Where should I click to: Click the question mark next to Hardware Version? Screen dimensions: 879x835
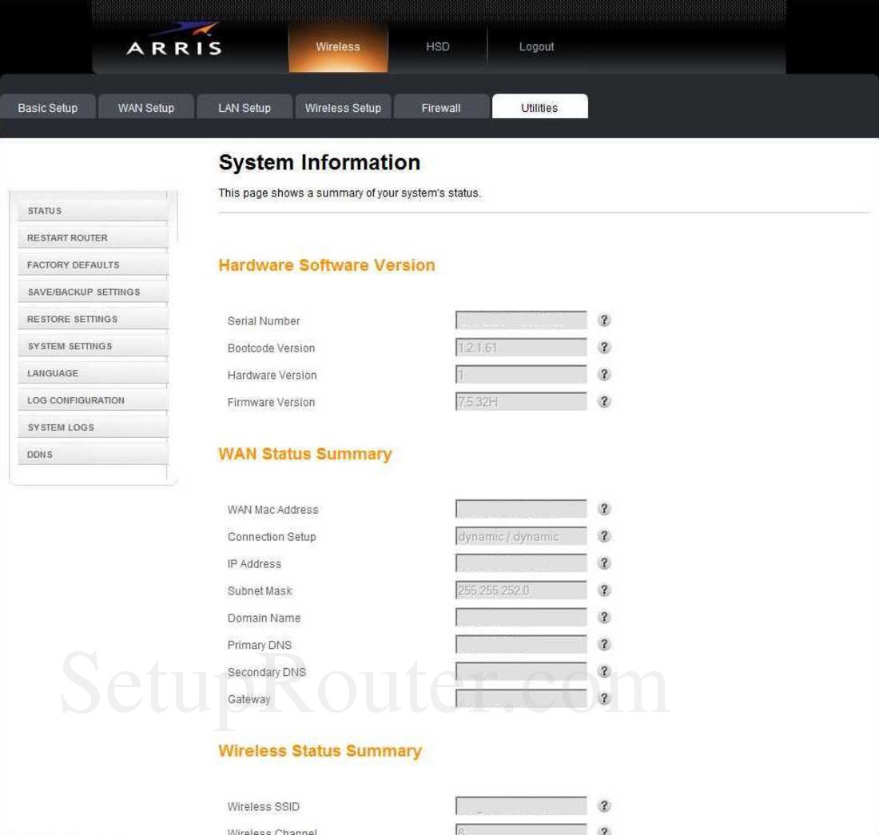pos(605,373)
